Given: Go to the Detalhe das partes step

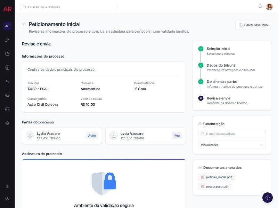Looking at the screenshot, I should coord(222,82).
